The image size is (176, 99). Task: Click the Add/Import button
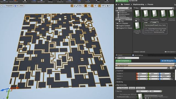(122, 1)
